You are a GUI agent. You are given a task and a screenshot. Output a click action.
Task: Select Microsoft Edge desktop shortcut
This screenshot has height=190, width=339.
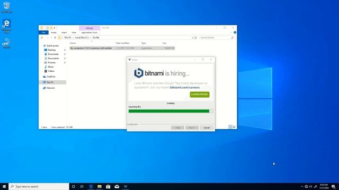click(6, 26)
